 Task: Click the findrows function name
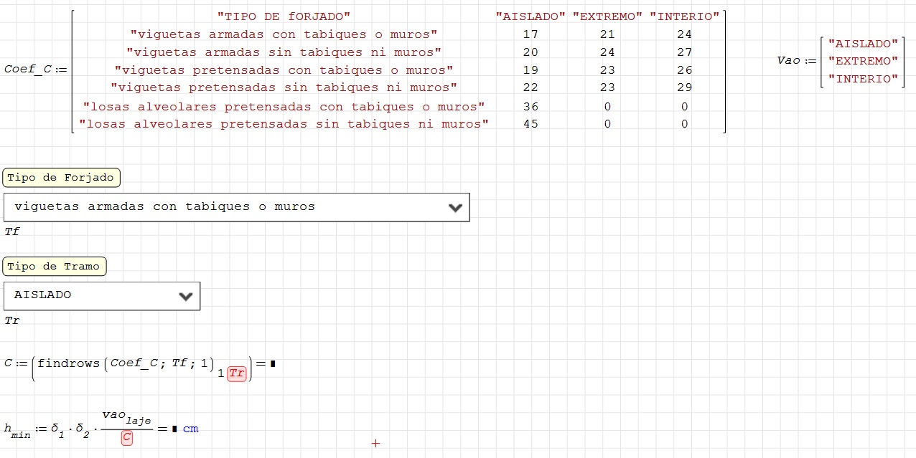click(68, 363)
